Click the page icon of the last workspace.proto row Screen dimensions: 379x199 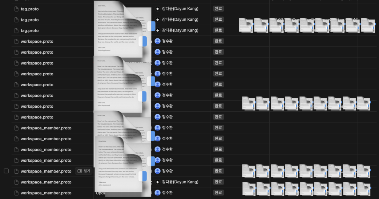coord(16,117)
